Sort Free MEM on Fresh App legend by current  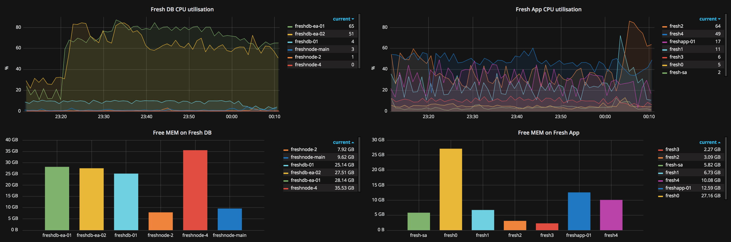click(709, 142)
